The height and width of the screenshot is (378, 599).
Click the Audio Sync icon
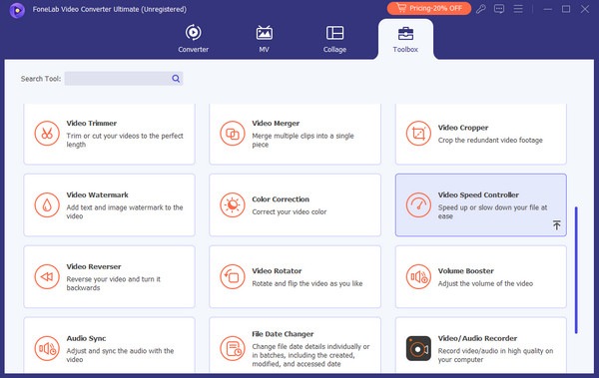tap(47, 348)
